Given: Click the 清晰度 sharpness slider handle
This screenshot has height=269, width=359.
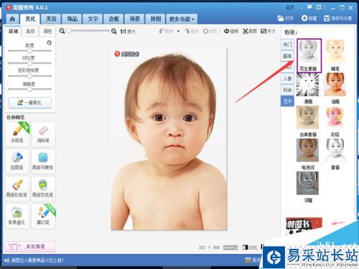Looking at the screenshot, I should 29,89.
